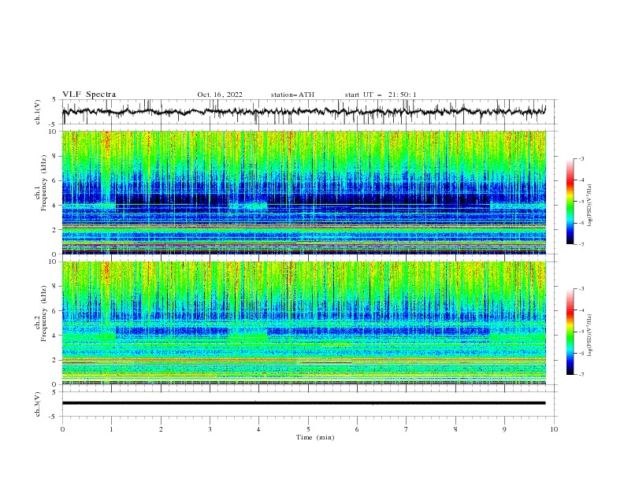Image resolution: width=624 pixels, height=482 pixels.
Task: Click the 'start UT = 21:50:1' label
Action: coord(381,95)
